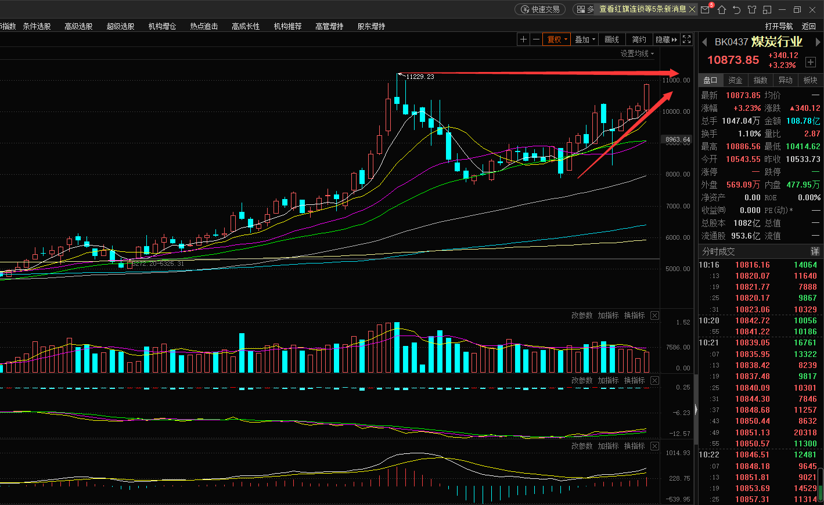This screenshot has width=824, height=505.
Task: Click 返回 to go back
Action: coord(809,26)
